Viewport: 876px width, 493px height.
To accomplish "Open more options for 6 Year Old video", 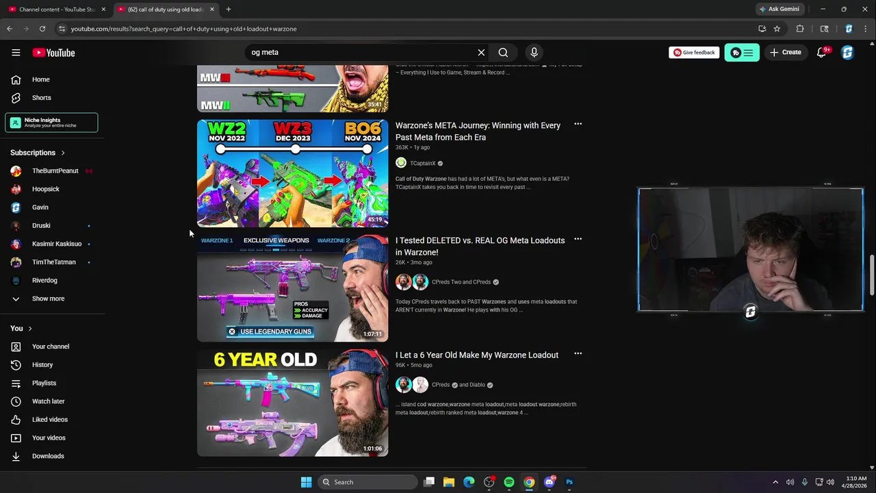I will (578, 354).
